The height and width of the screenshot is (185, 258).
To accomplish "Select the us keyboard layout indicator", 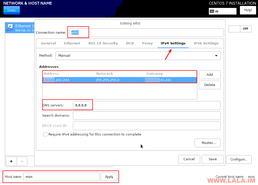I will click(x=222, y=11).
